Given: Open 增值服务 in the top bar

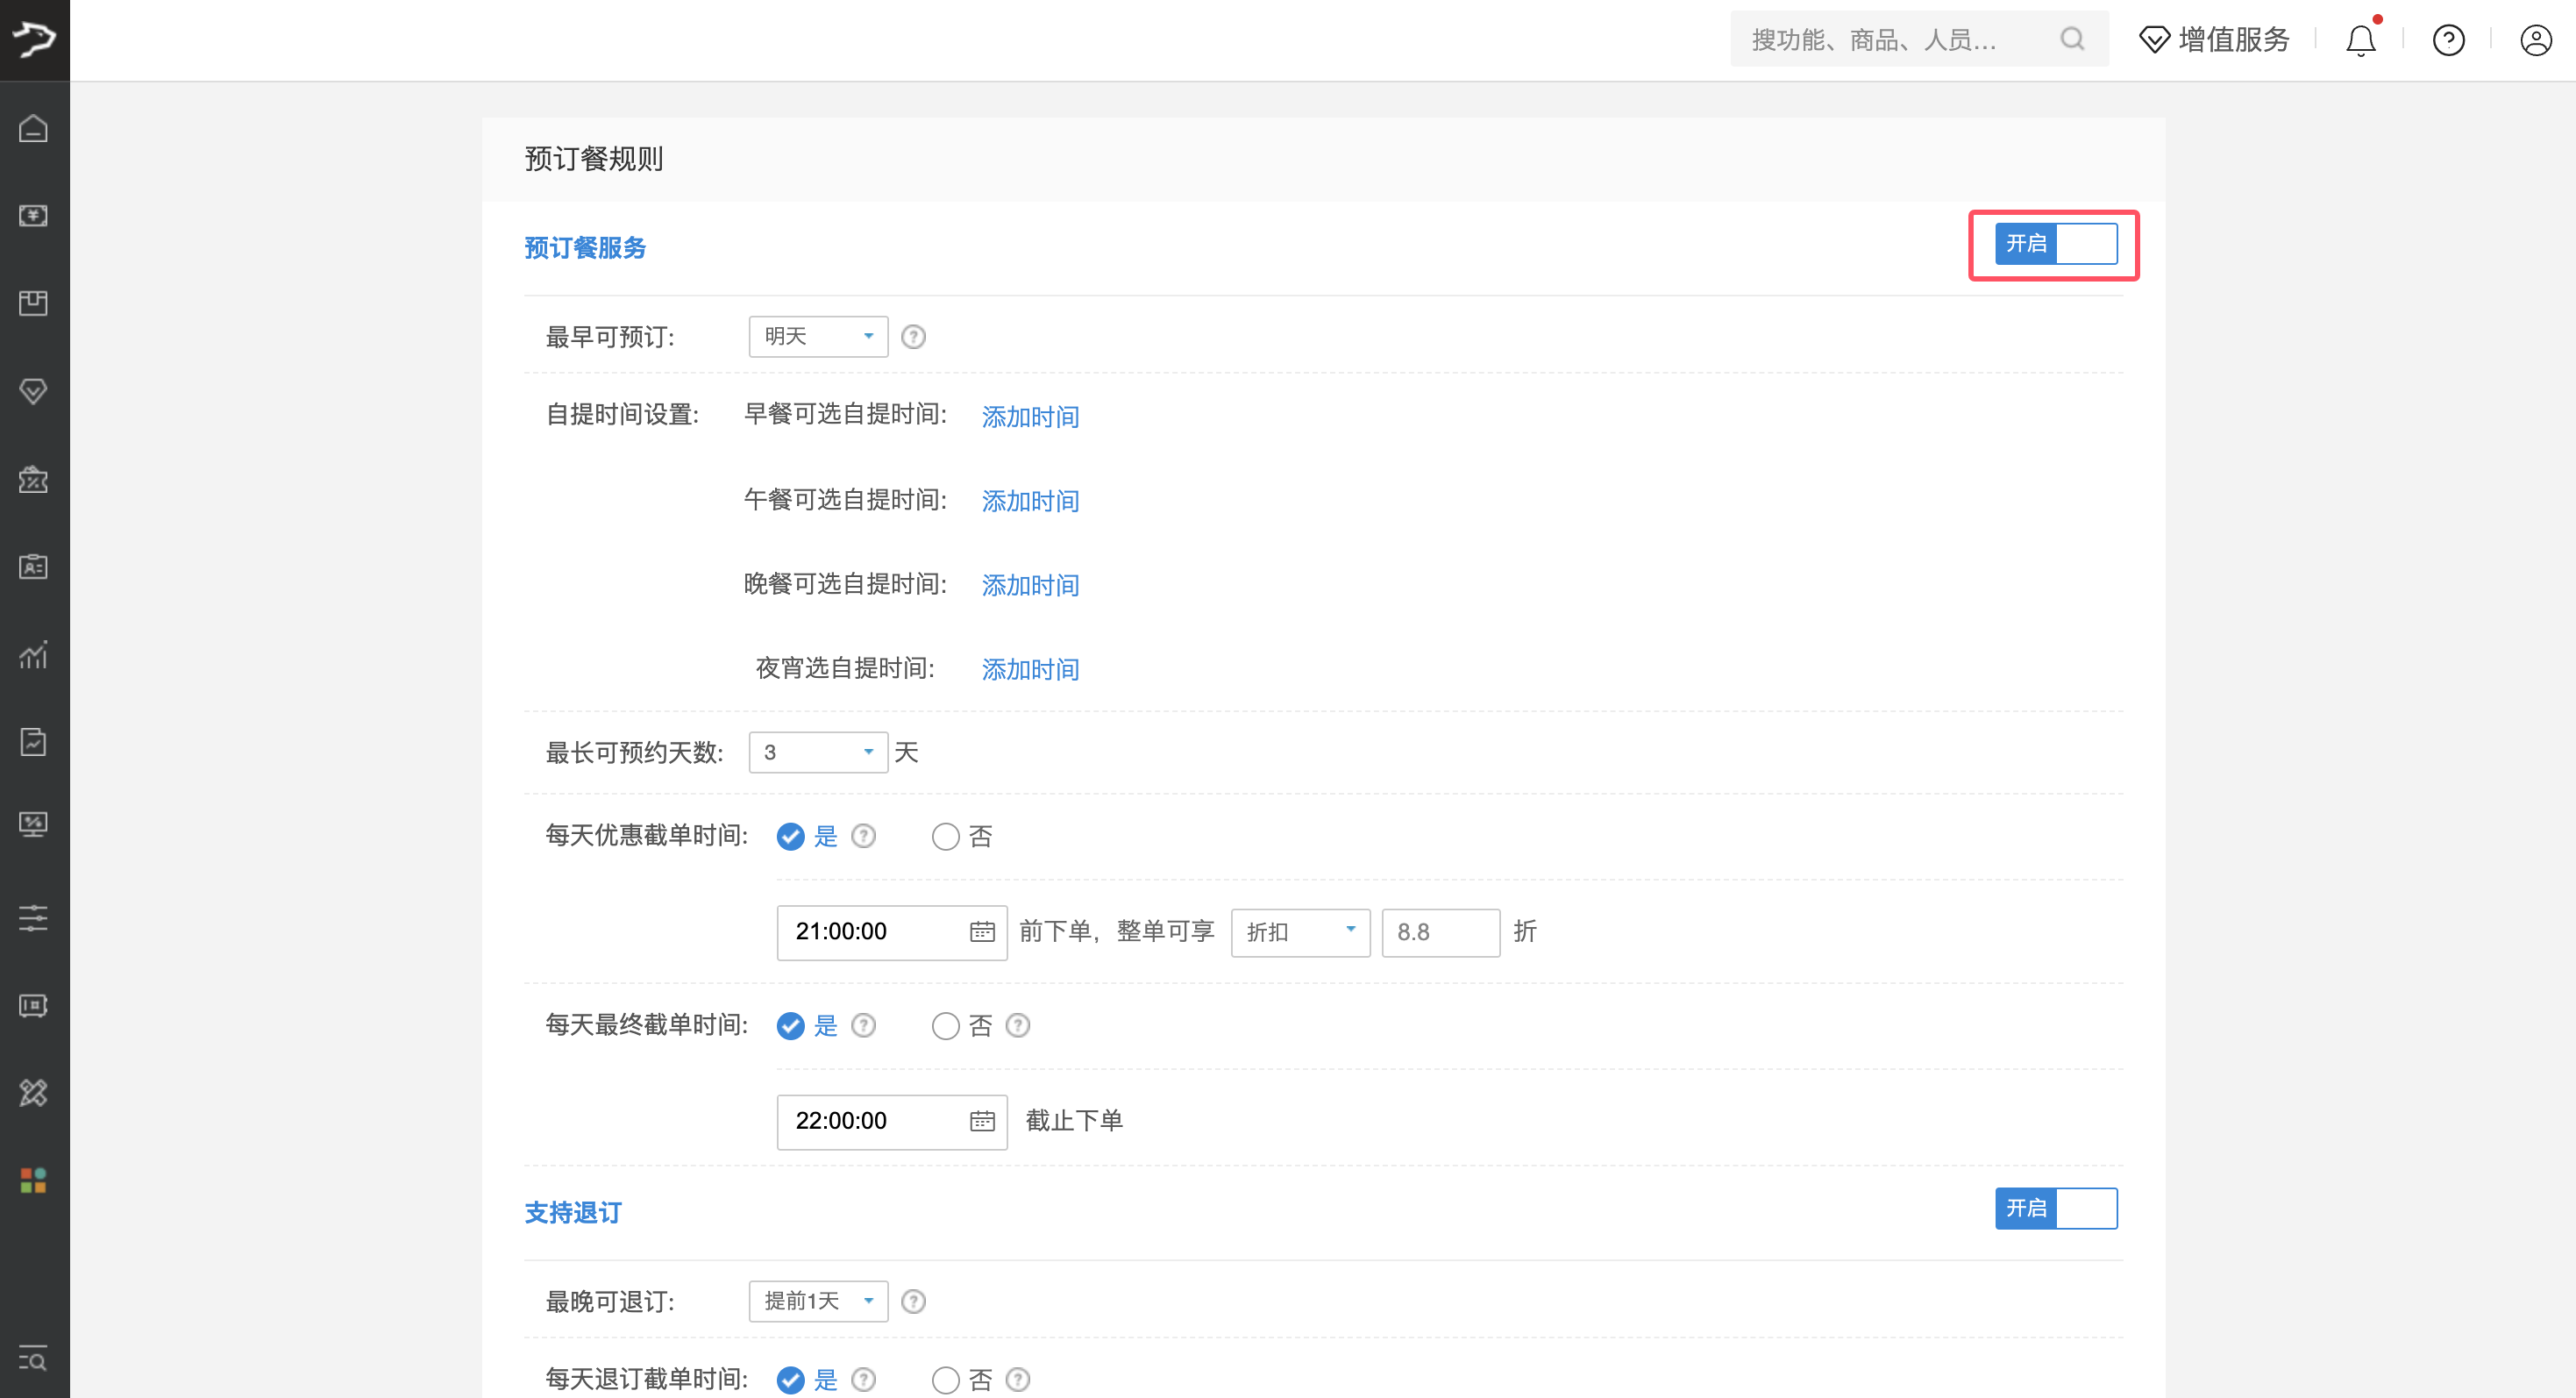Looking at the screenshot, I should [x=2214, y=40].
